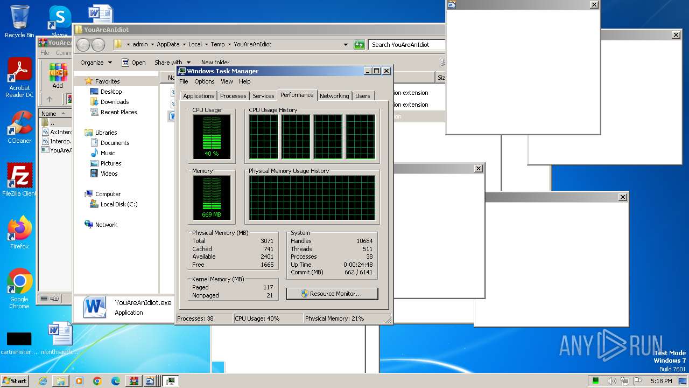
Task: Launch Firefox from the desktop
Action: coord(19,233)
